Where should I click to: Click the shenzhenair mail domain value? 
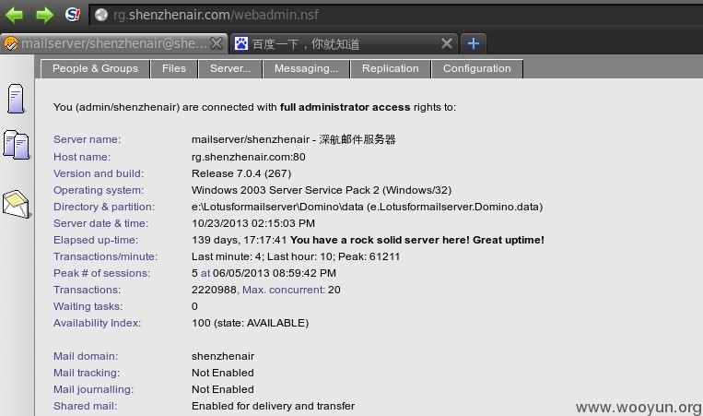223,356
